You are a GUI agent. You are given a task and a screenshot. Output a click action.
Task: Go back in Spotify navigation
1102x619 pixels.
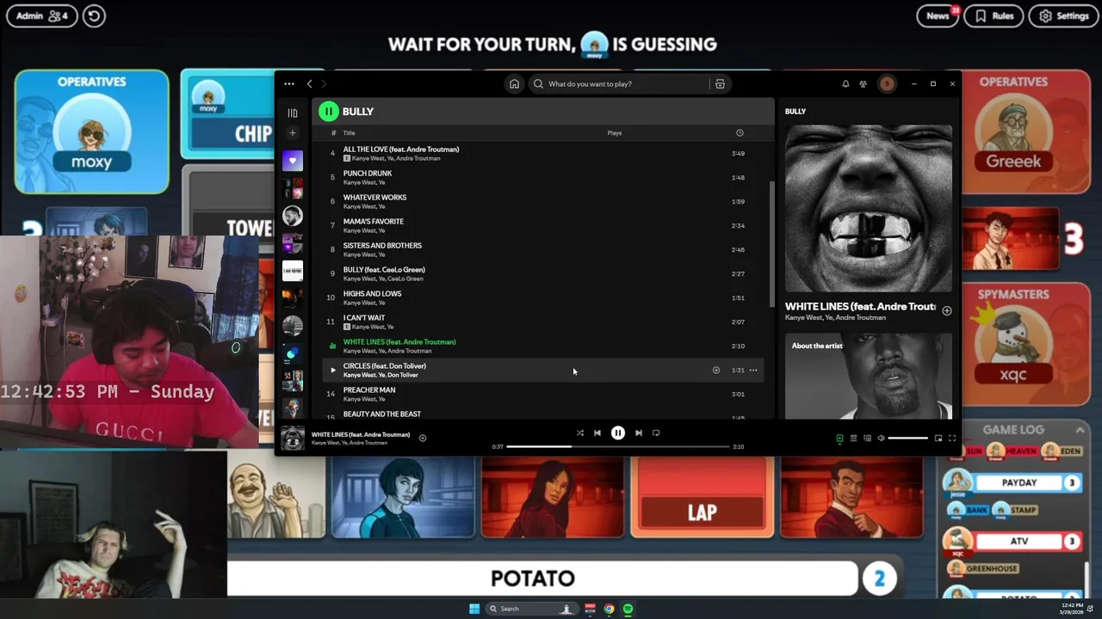[x=310, y=83]
